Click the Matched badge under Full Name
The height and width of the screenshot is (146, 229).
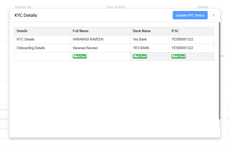(x=80, y=56)
